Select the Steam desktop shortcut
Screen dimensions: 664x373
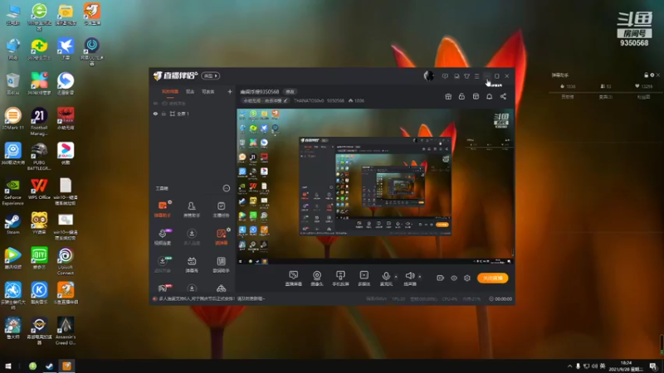click(12, 224)
